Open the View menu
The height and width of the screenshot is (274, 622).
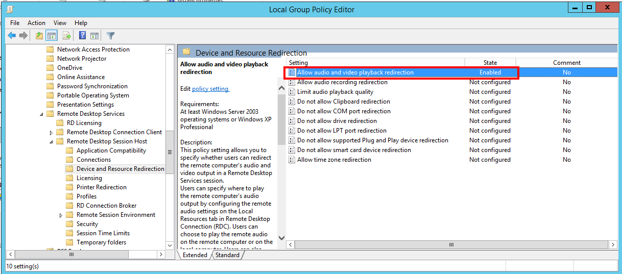(x=60, y=23)
